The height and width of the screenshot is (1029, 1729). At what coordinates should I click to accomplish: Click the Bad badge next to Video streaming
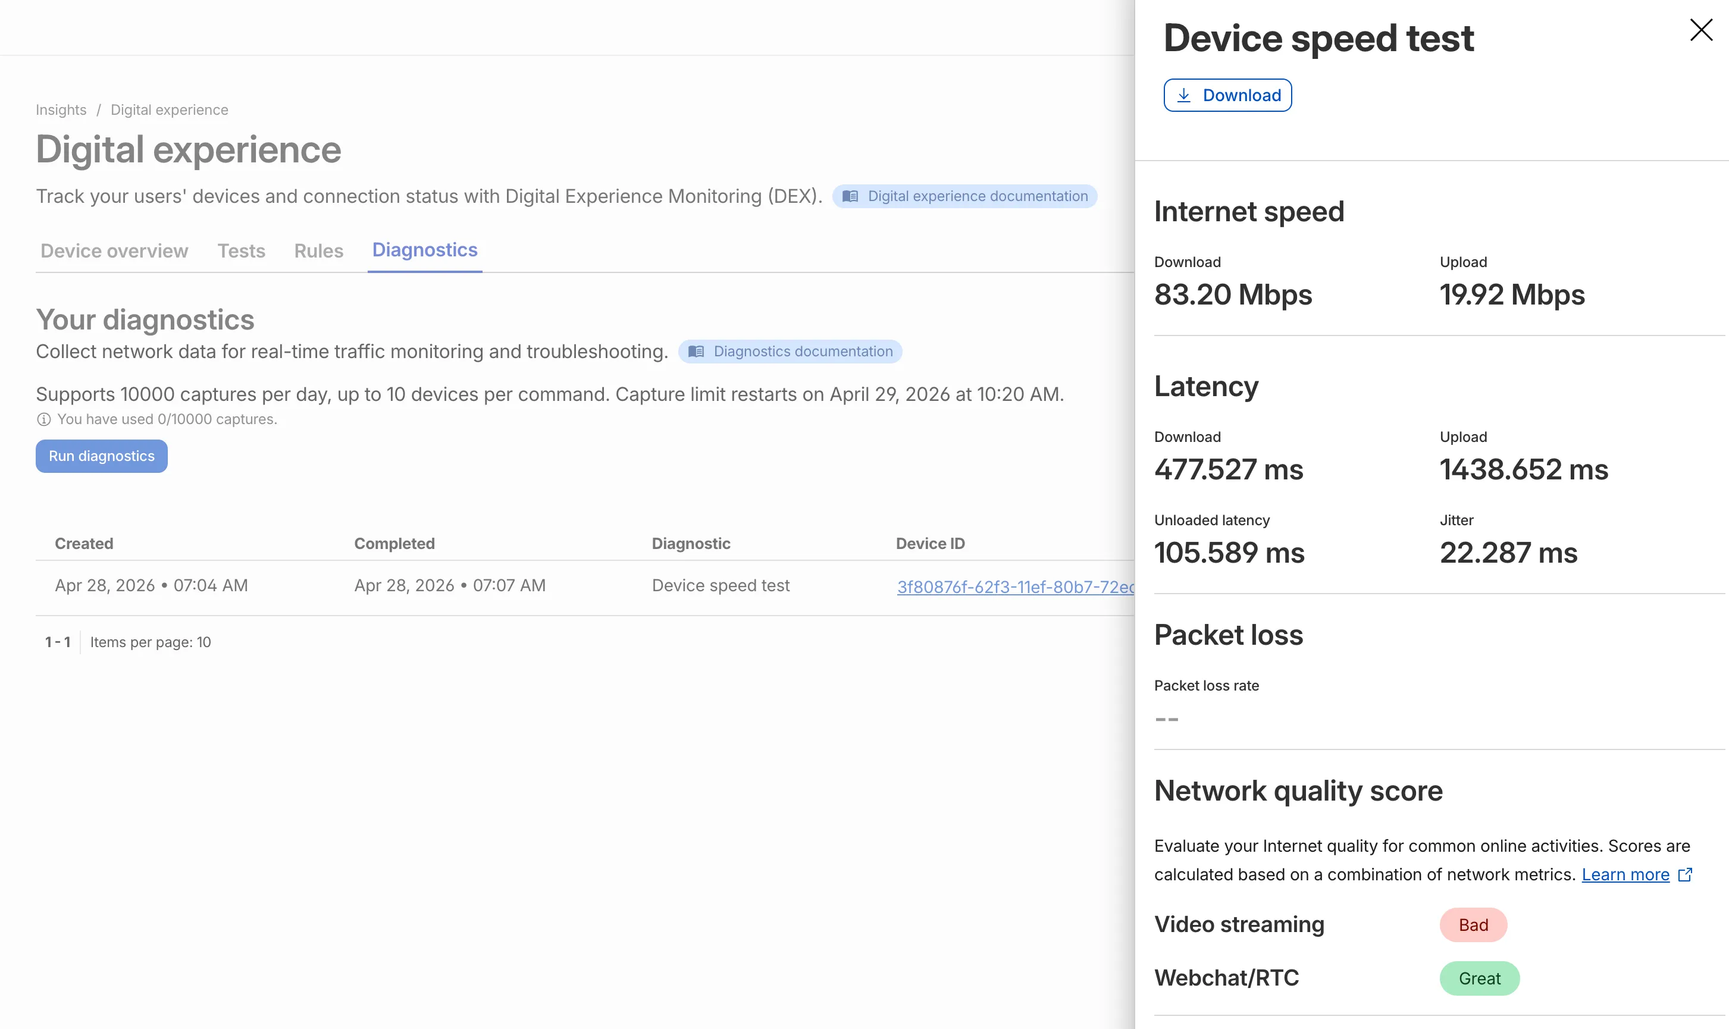coord(1473,924)
